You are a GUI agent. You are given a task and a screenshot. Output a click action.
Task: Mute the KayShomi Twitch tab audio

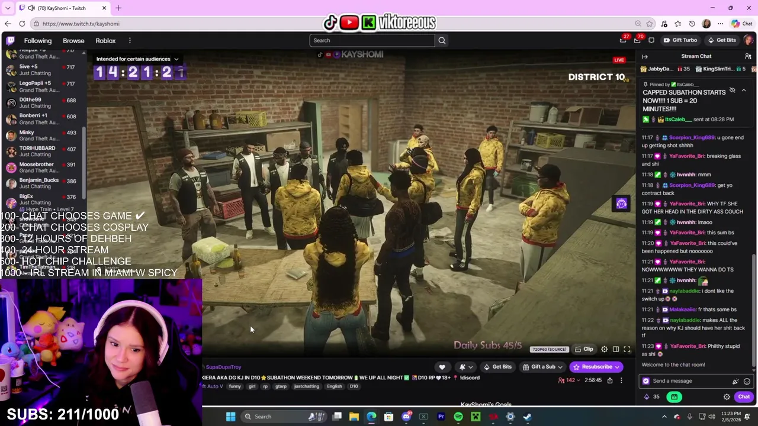[31, 8]
